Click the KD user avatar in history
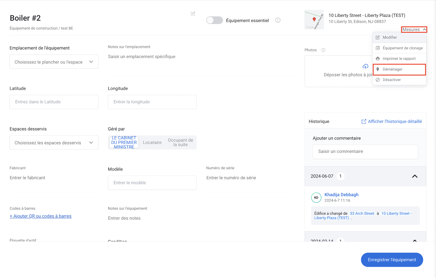 coord(316,198)
